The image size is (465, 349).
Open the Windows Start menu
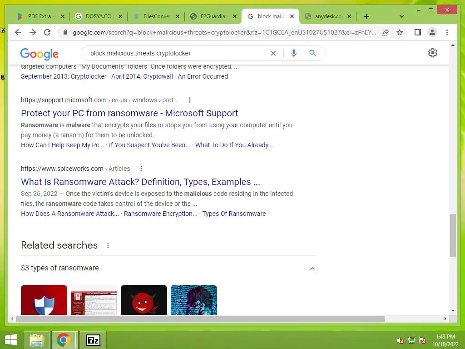11,340
